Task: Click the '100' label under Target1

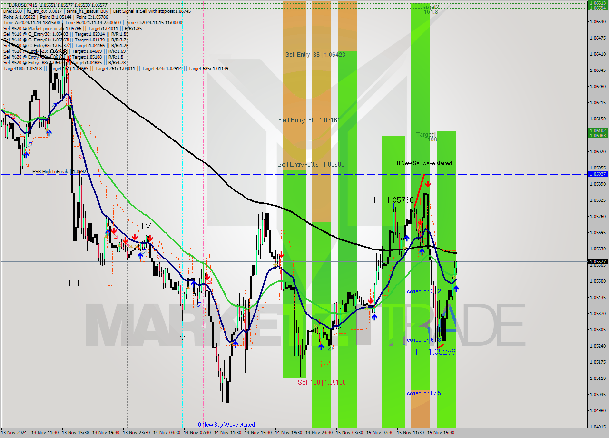Action: (x=432, y=139)
